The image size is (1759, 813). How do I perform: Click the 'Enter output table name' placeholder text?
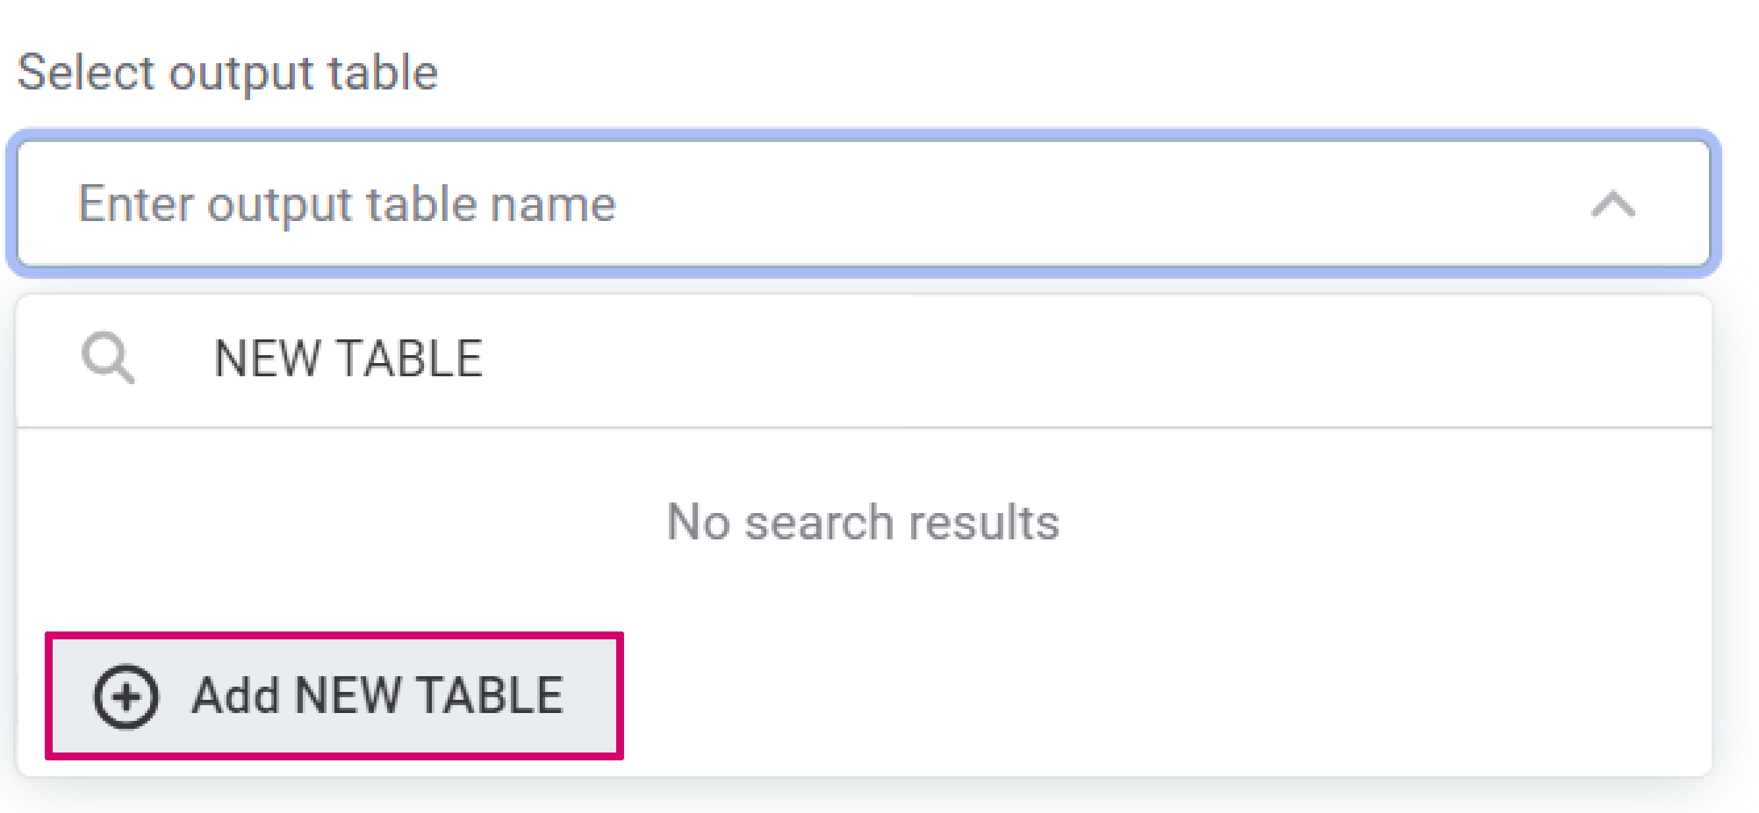[x=347, y=203]
